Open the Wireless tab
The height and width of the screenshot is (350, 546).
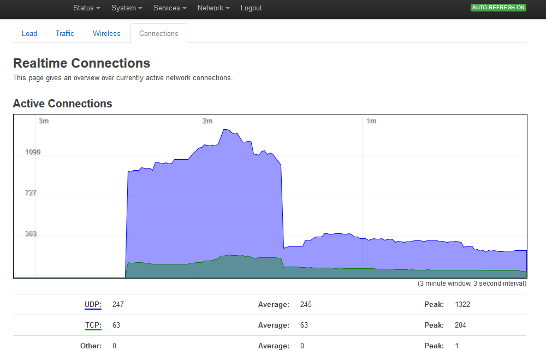click(106, 33)
